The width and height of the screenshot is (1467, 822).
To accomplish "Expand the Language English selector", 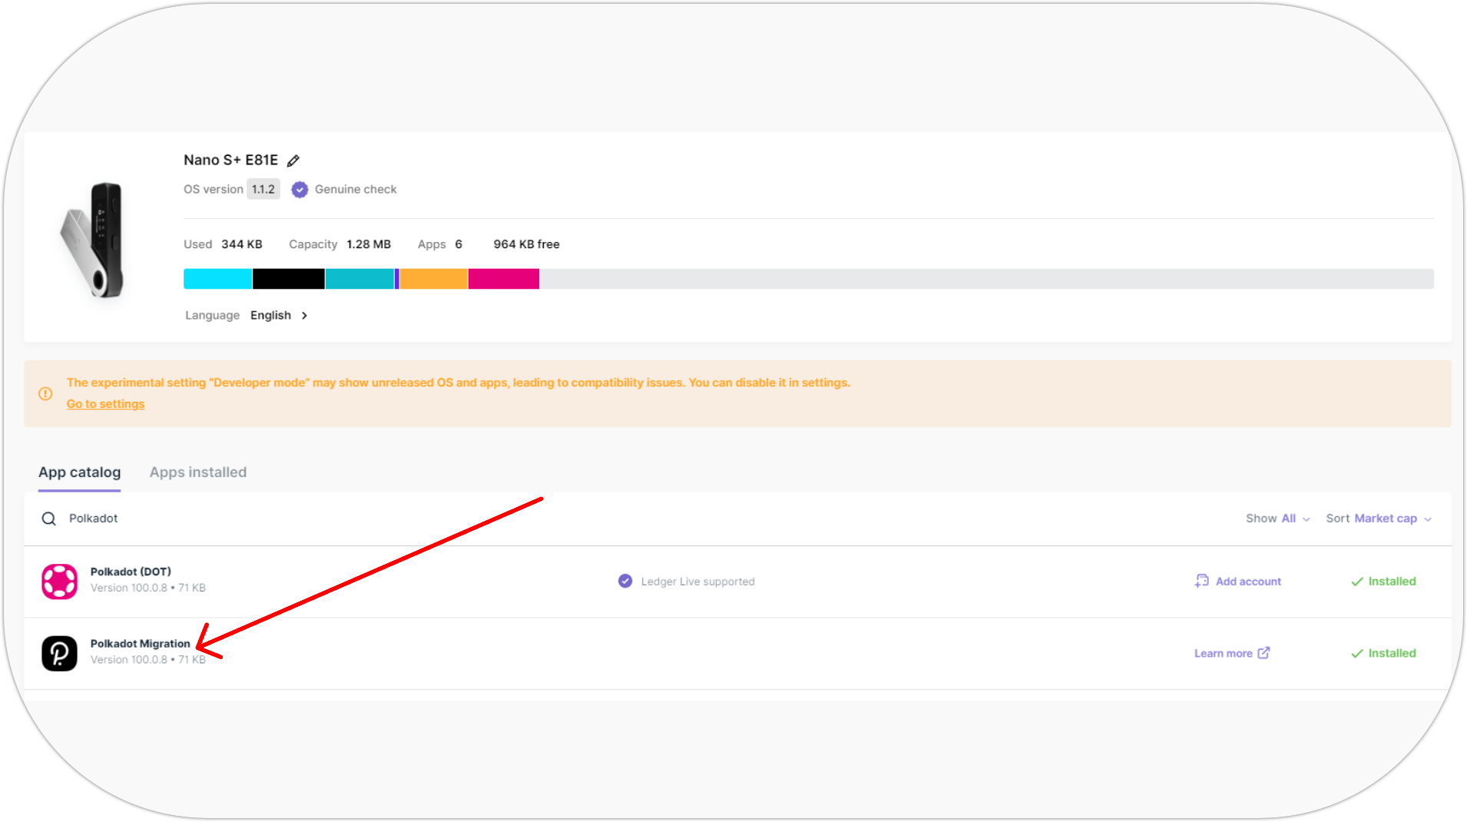I will 278,316.
